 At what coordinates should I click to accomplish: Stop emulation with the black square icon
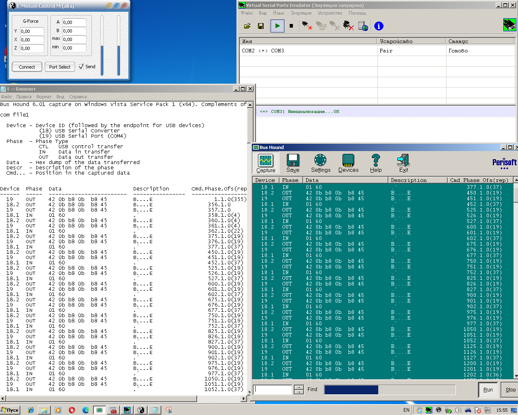(x=291, y=26)
